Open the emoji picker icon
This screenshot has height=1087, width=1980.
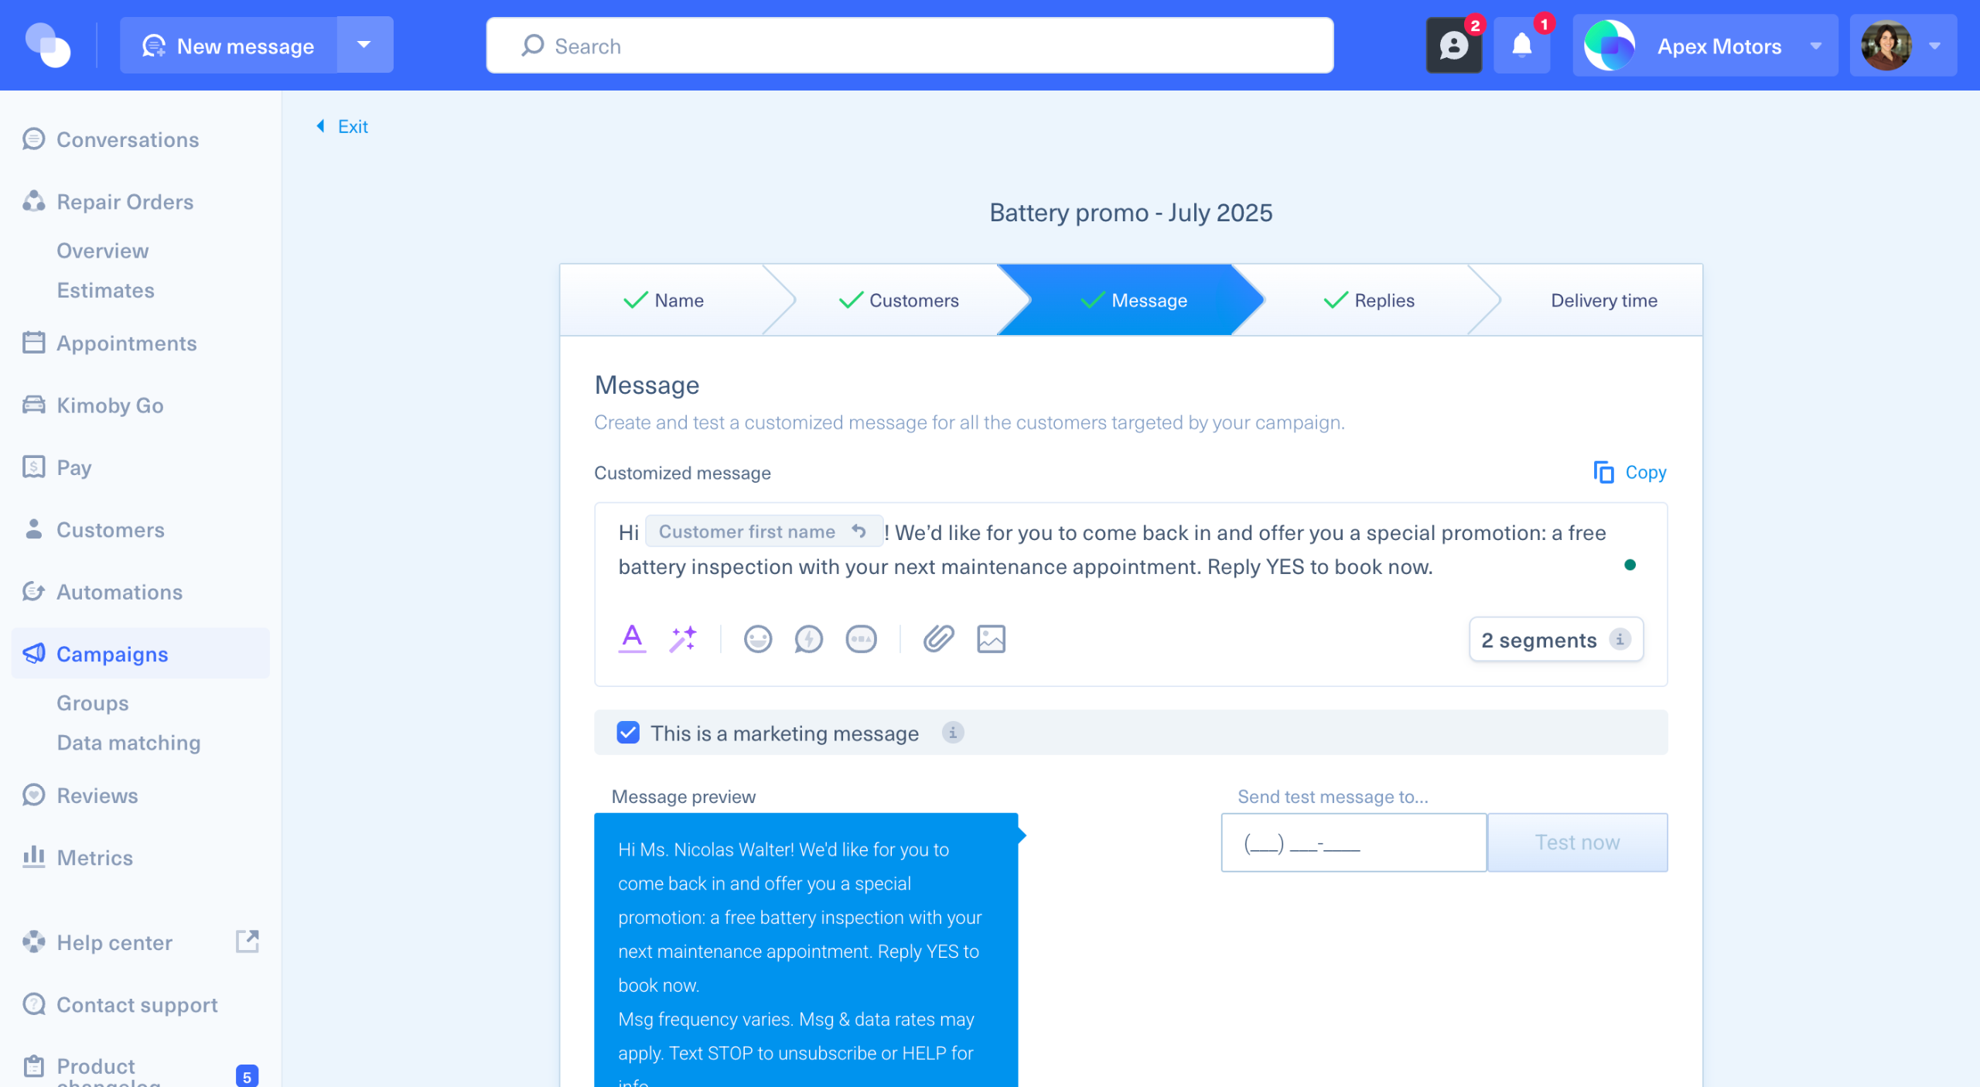click(757, 639)
